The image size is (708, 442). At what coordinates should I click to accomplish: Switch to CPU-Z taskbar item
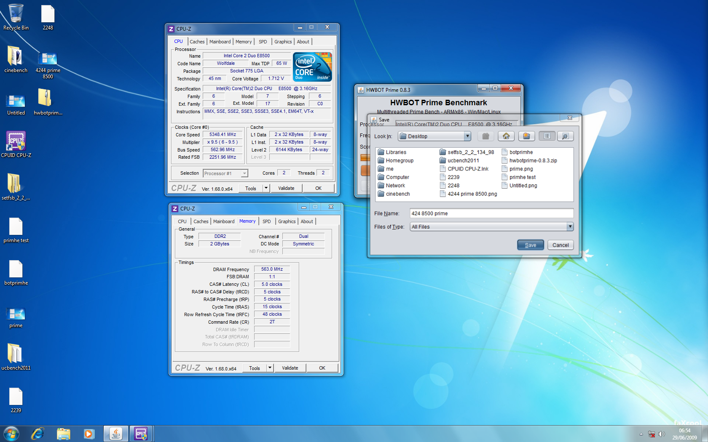pos(141,434)
